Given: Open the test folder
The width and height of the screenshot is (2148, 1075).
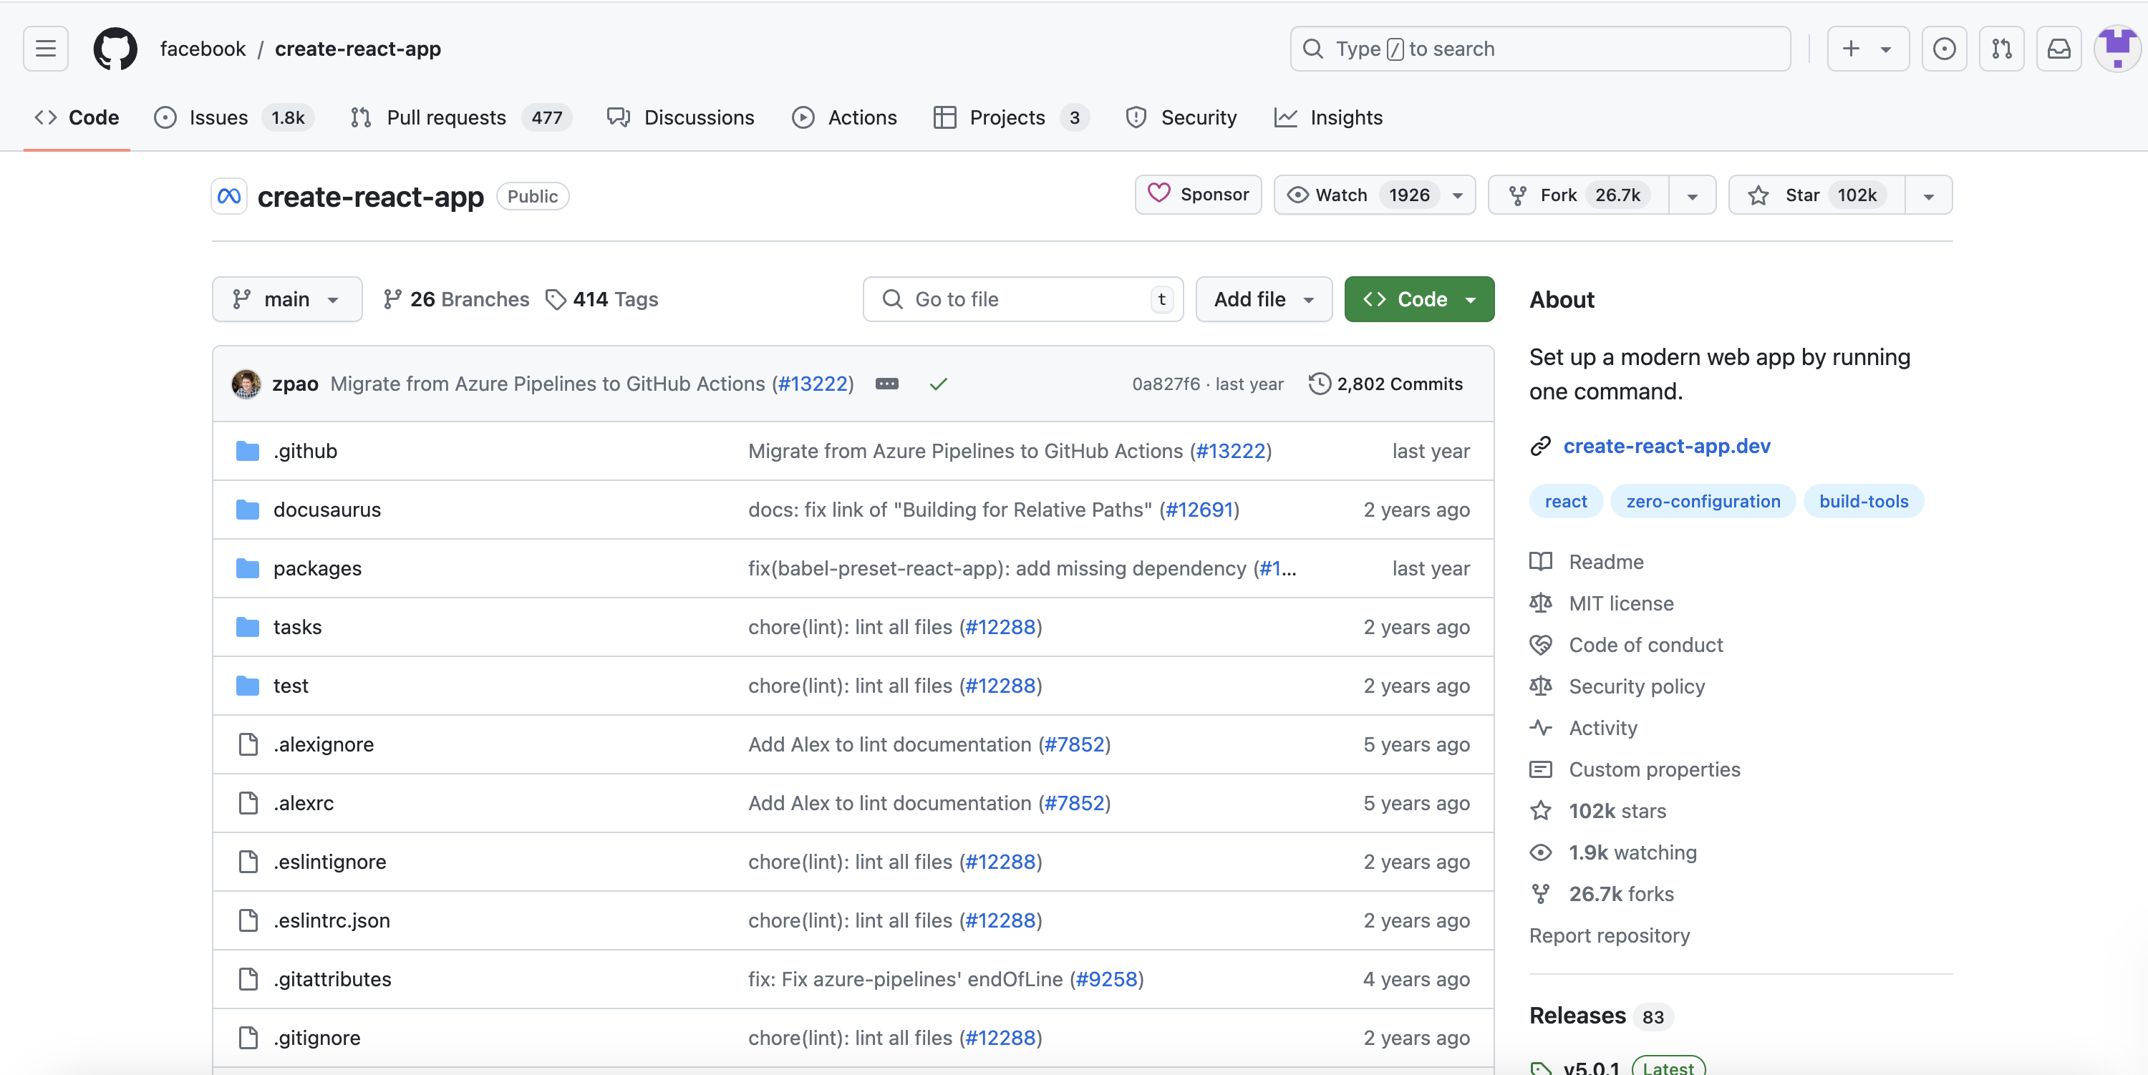Looking at the screenshot, I should click(291, 686).
